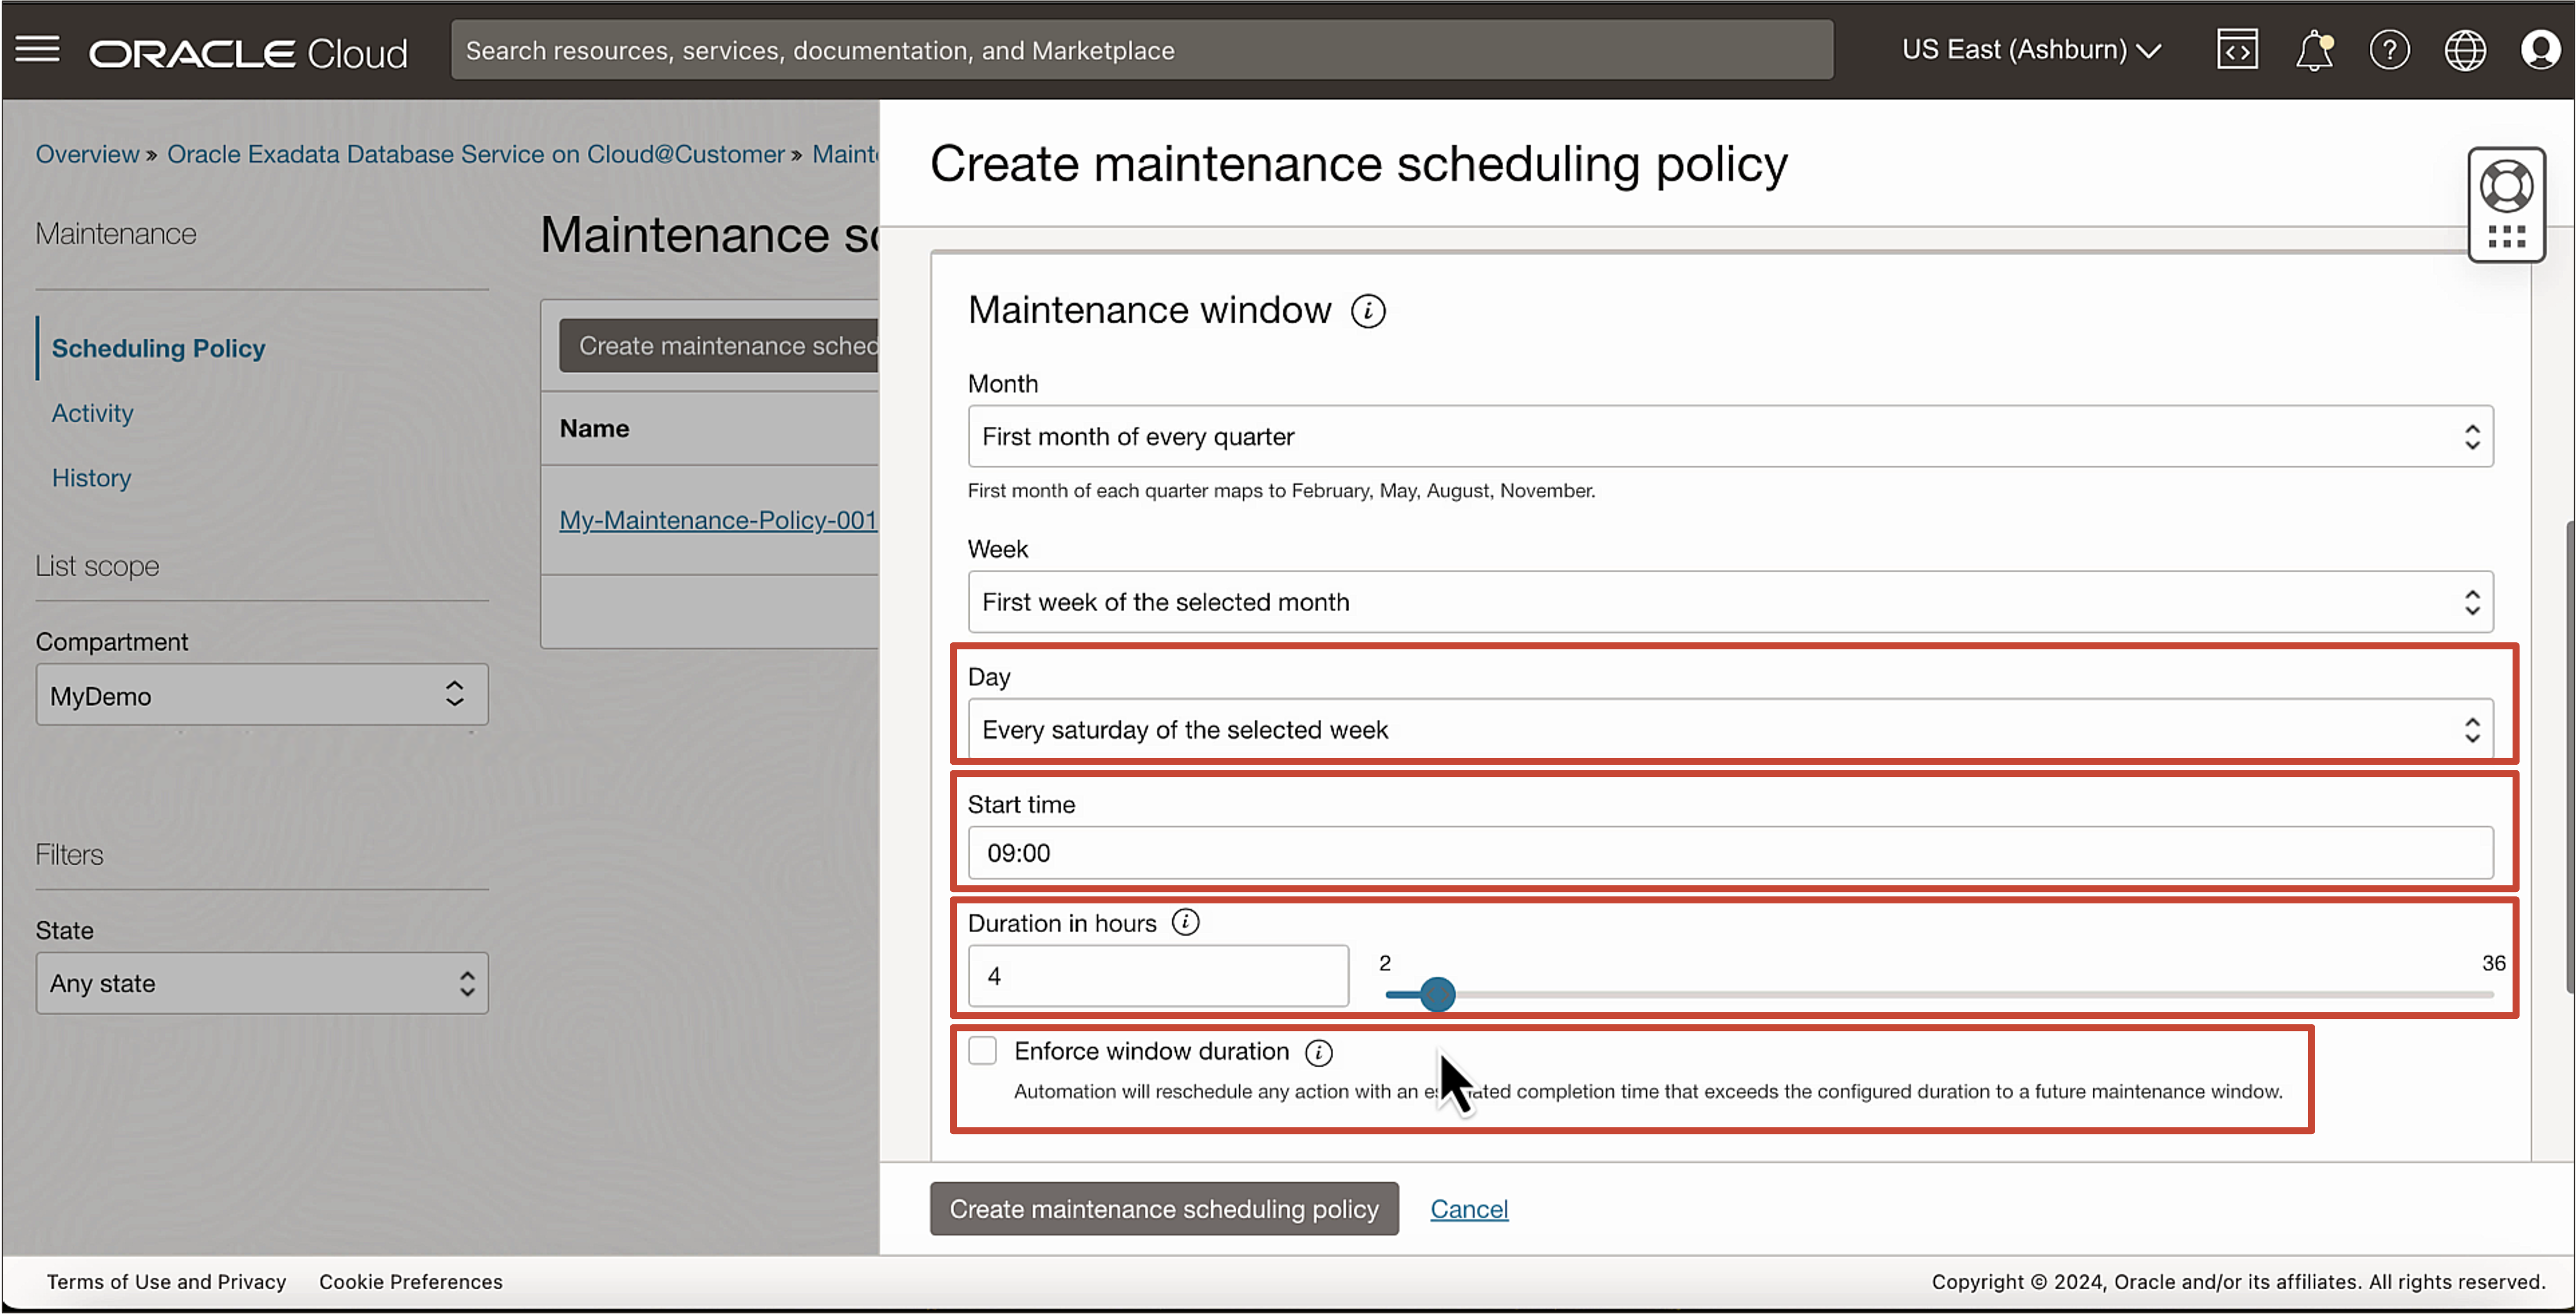Show Enforce window duration info tooltip
Screen dimensions: 2576x1314
point(1320,1052)
